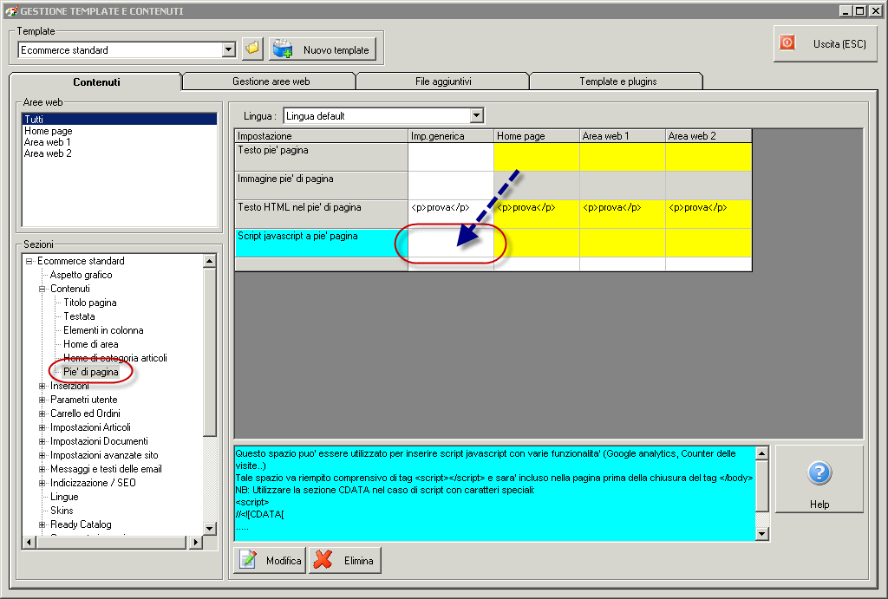Expand the Impostazioni Documenti node
This screenshot has height=599, width=888.
(x=42, y=441)
